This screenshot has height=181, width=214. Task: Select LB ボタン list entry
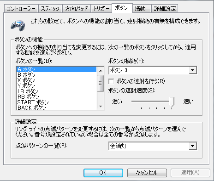56,91
